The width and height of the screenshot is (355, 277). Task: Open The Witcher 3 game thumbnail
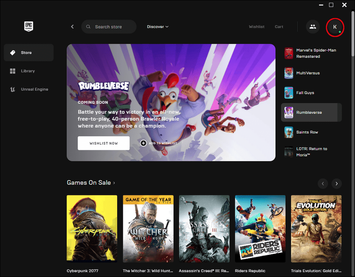tap(148, 228)
